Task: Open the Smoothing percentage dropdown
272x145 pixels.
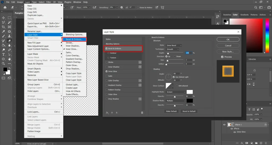Action: [117, 7]
